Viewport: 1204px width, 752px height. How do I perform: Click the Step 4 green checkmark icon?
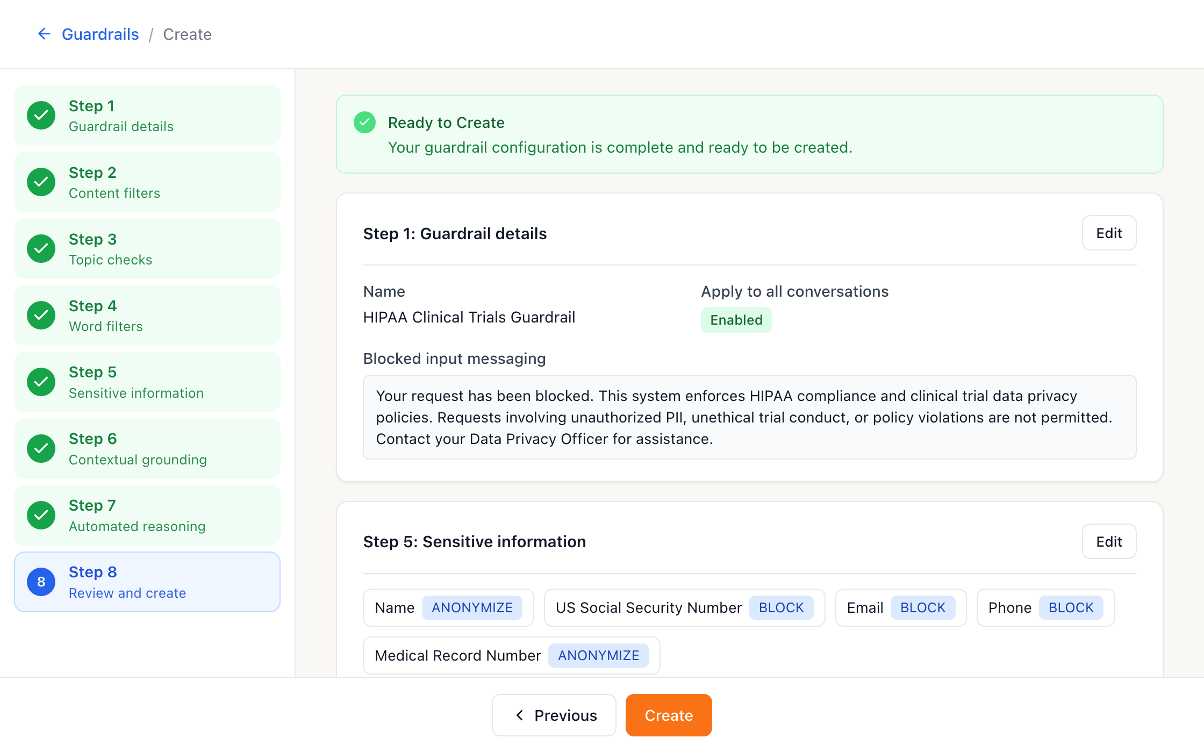[41, 315]
